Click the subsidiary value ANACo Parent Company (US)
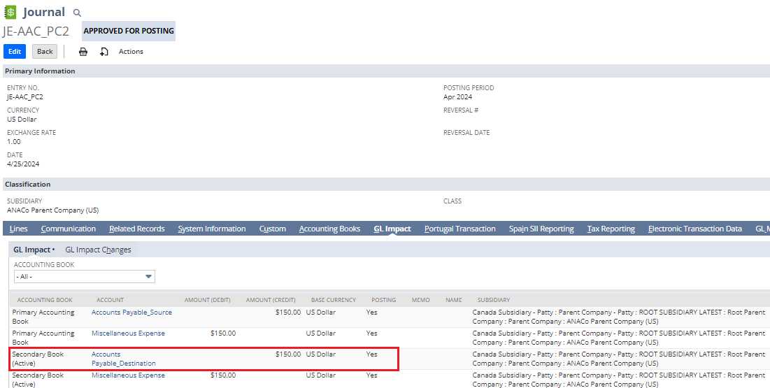 [53, 210]
